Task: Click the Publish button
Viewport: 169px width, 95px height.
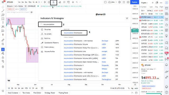Action: (134, 2)
